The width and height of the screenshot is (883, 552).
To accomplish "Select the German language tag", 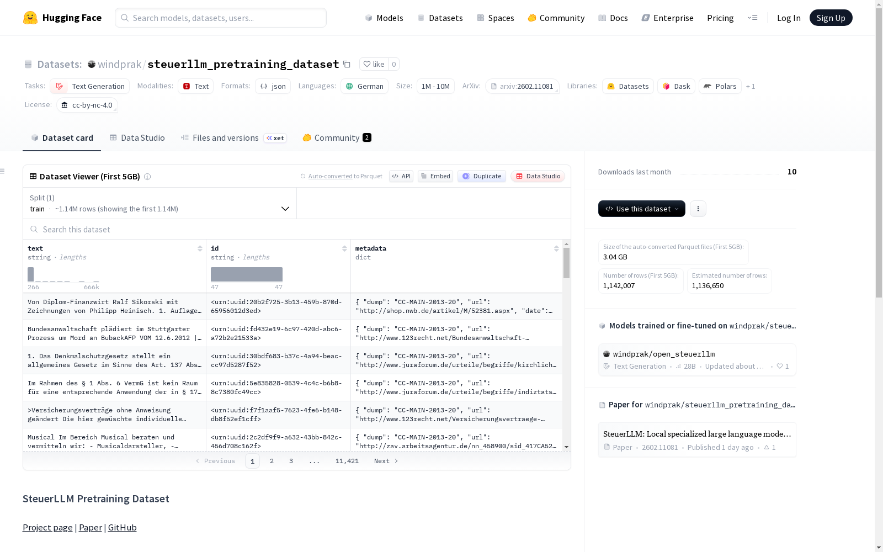I will tap(365, 86).
